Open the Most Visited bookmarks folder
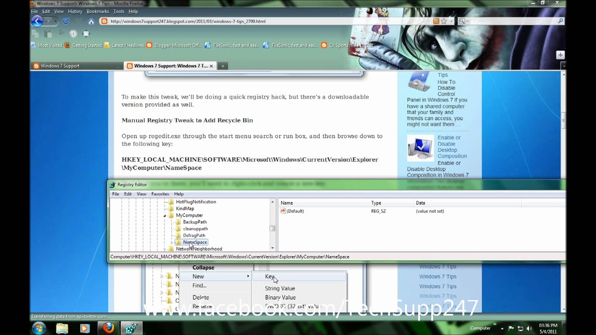 point(47,45)
